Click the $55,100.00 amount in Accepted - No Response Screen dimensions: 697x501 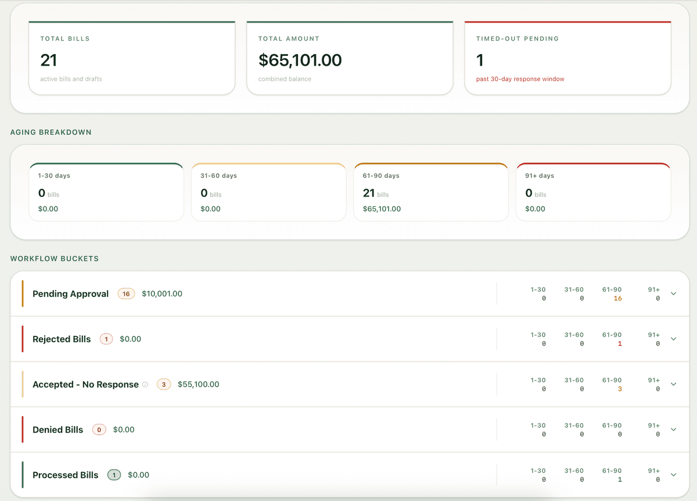pos(199,385)
